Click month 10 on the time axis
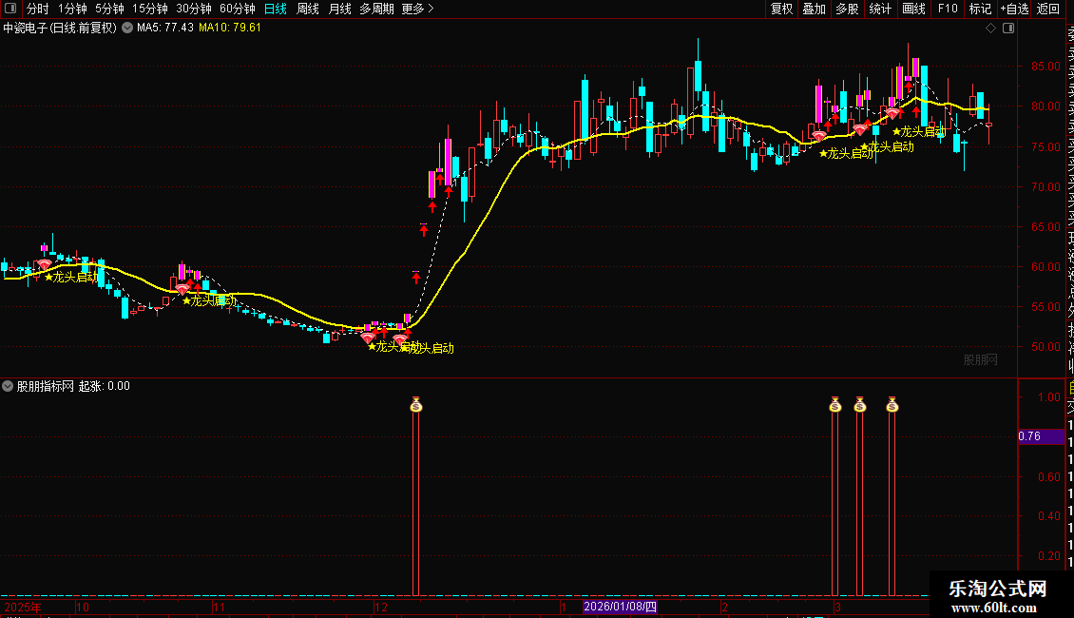 [82, 607]
